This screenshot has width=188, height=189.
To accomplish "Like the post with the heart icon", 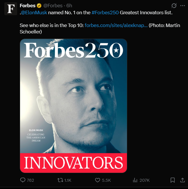I will click(x=98, y=180).
